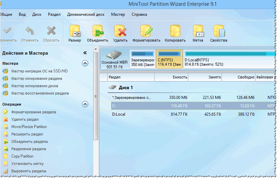Image resolution: width=278 pixels, height=179 pixels.
Task: Click the Отменить undo arrow icon
Action: 30,31
